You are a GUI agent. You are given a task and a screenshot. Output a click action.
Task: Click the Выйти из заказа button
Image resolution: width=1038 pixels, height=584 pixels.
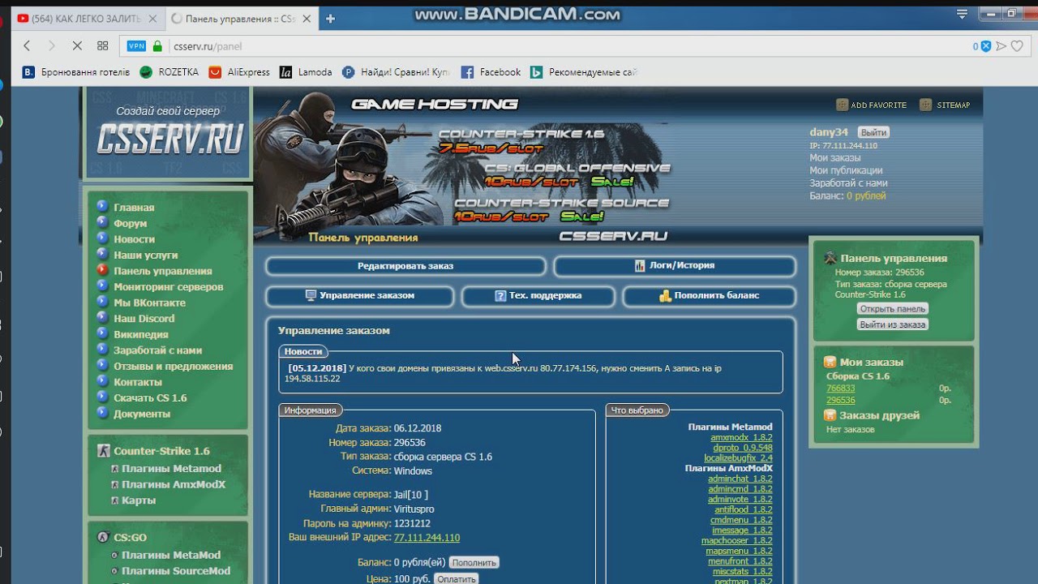coord(892,324)
